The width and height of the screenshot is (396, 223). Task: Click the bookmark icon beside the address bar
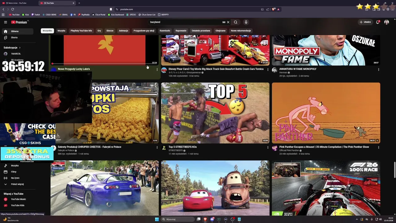111,9
